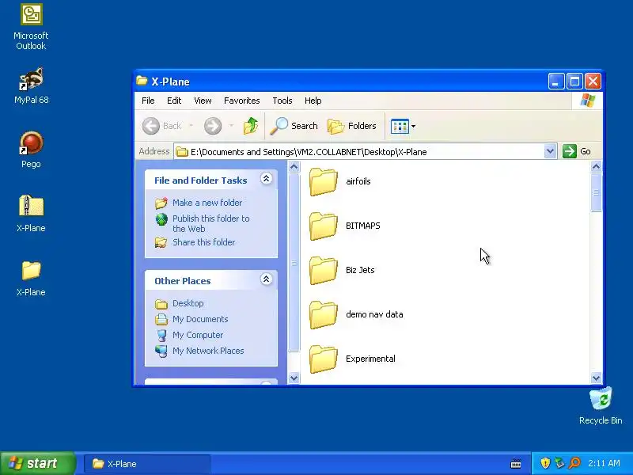Click the task pane scroll up arrow
633x475 pixels.
click(294, 166)
